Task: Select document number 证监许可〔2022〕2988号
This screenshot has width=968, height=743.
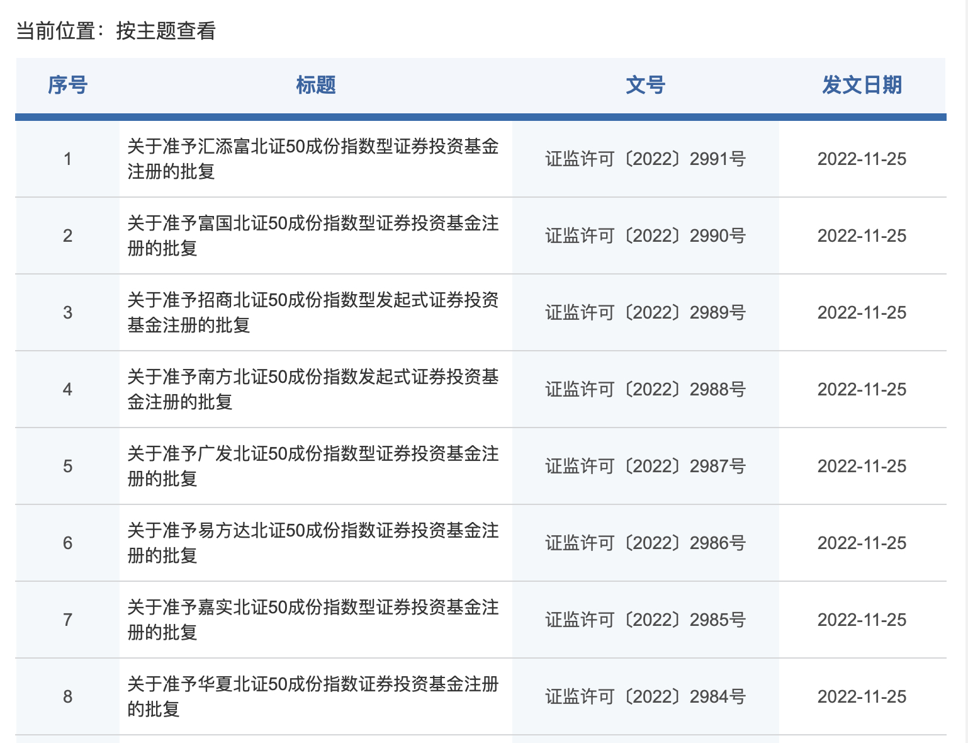Action: coord(645,390)
